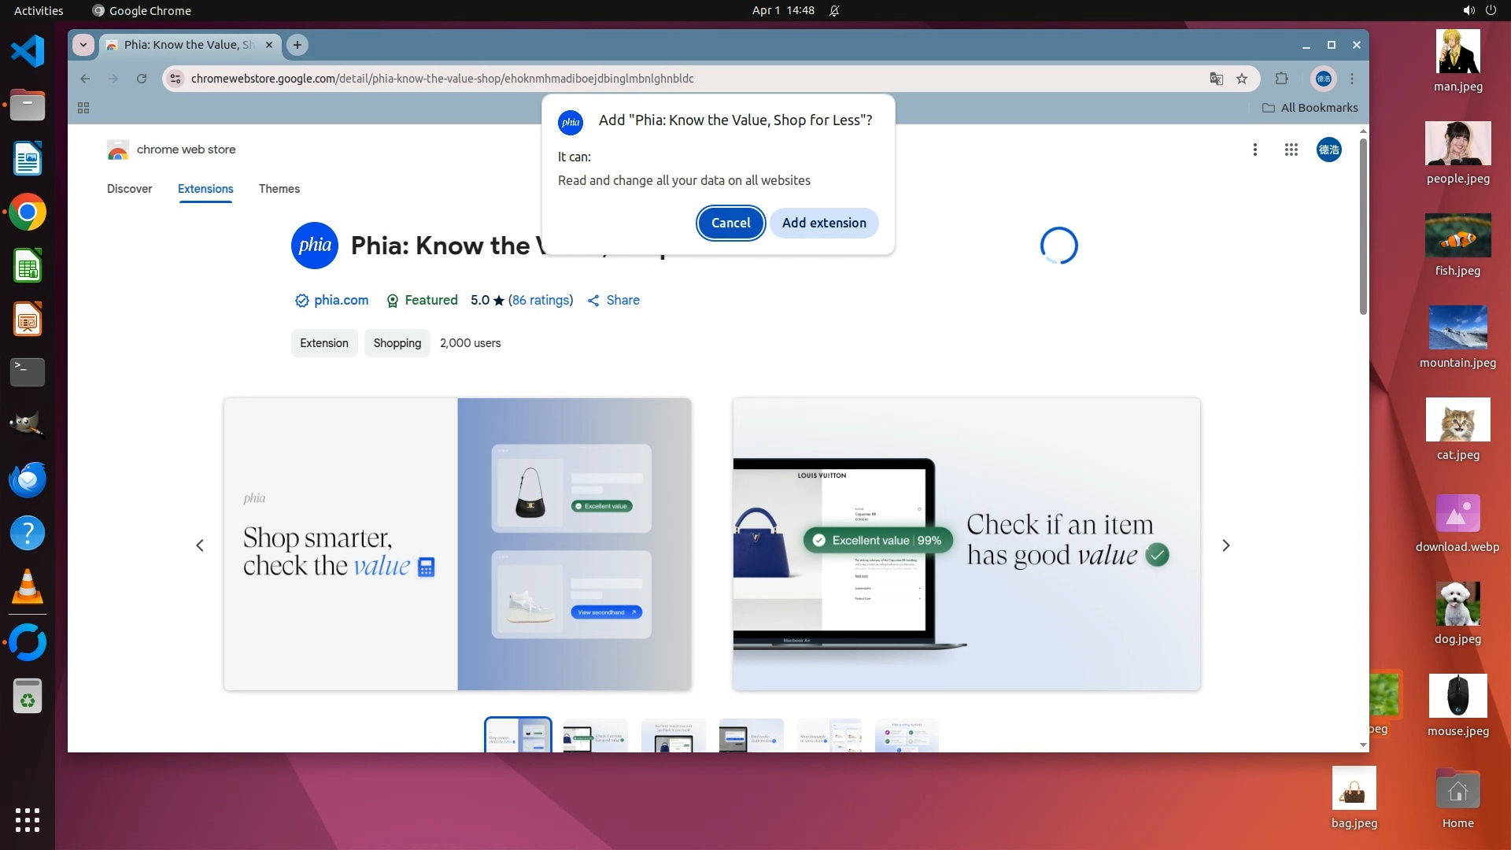Click the Share link
The width and height of the screenshot is (1511, 850).
coord(623,300)
